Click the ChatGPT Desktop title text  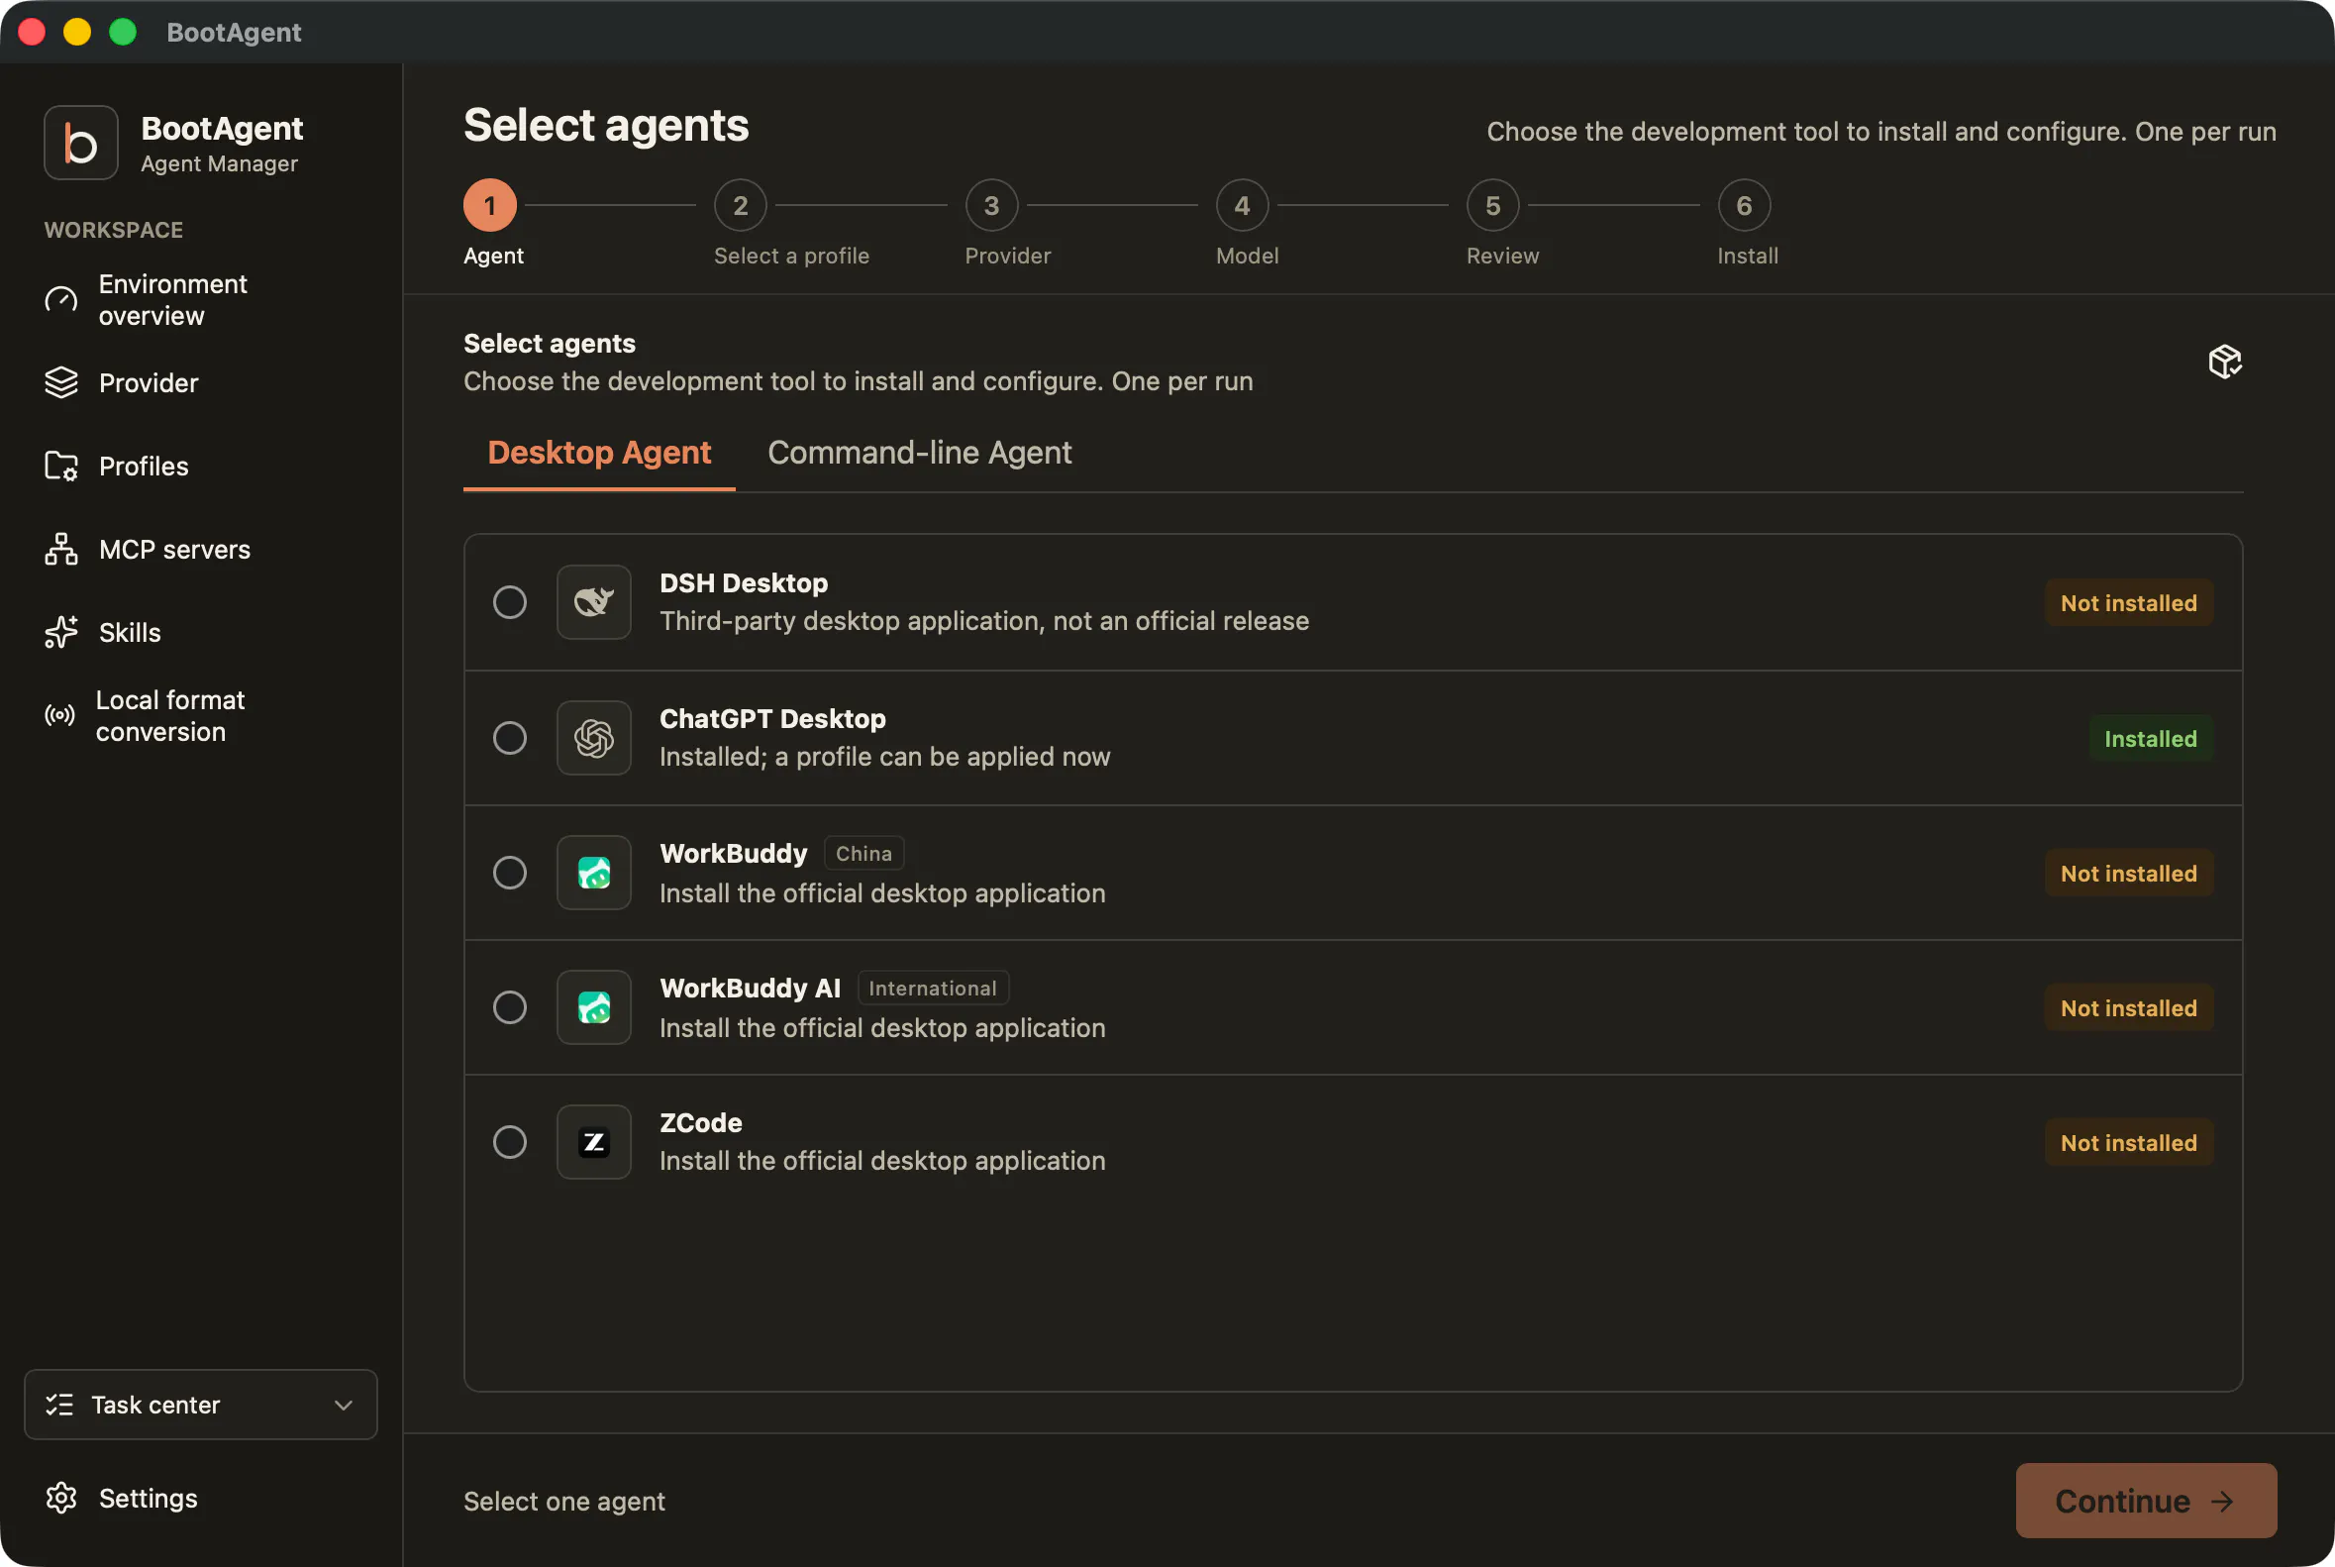[772, 718]
